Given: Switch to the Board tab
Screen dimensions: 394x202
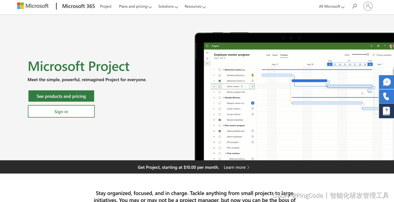Looking at the screenshot, I should coord(275,55).
